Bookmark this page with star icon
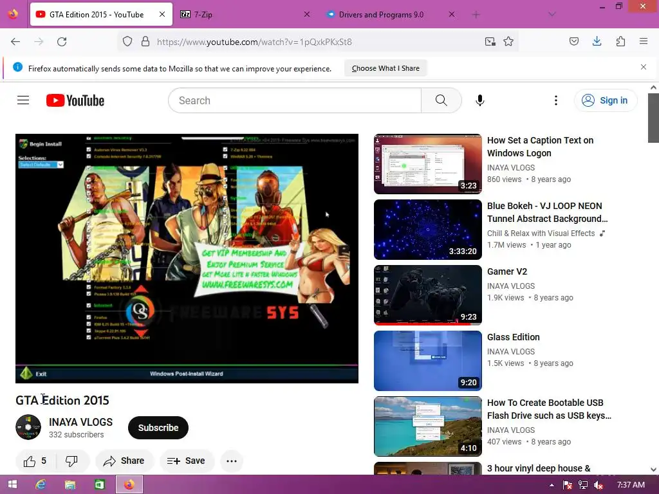Viewport: 659px width, 494px height. click(508, 41)
